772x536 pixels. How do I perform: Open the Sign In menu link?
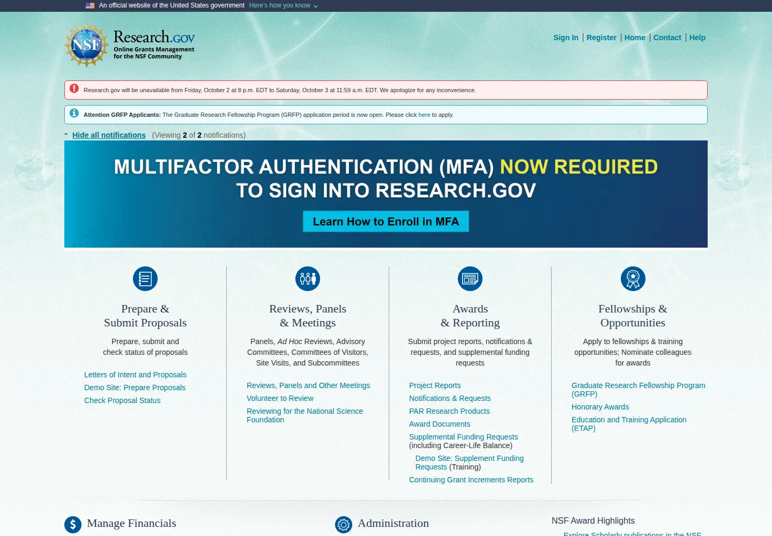click(x=566, y=38)
